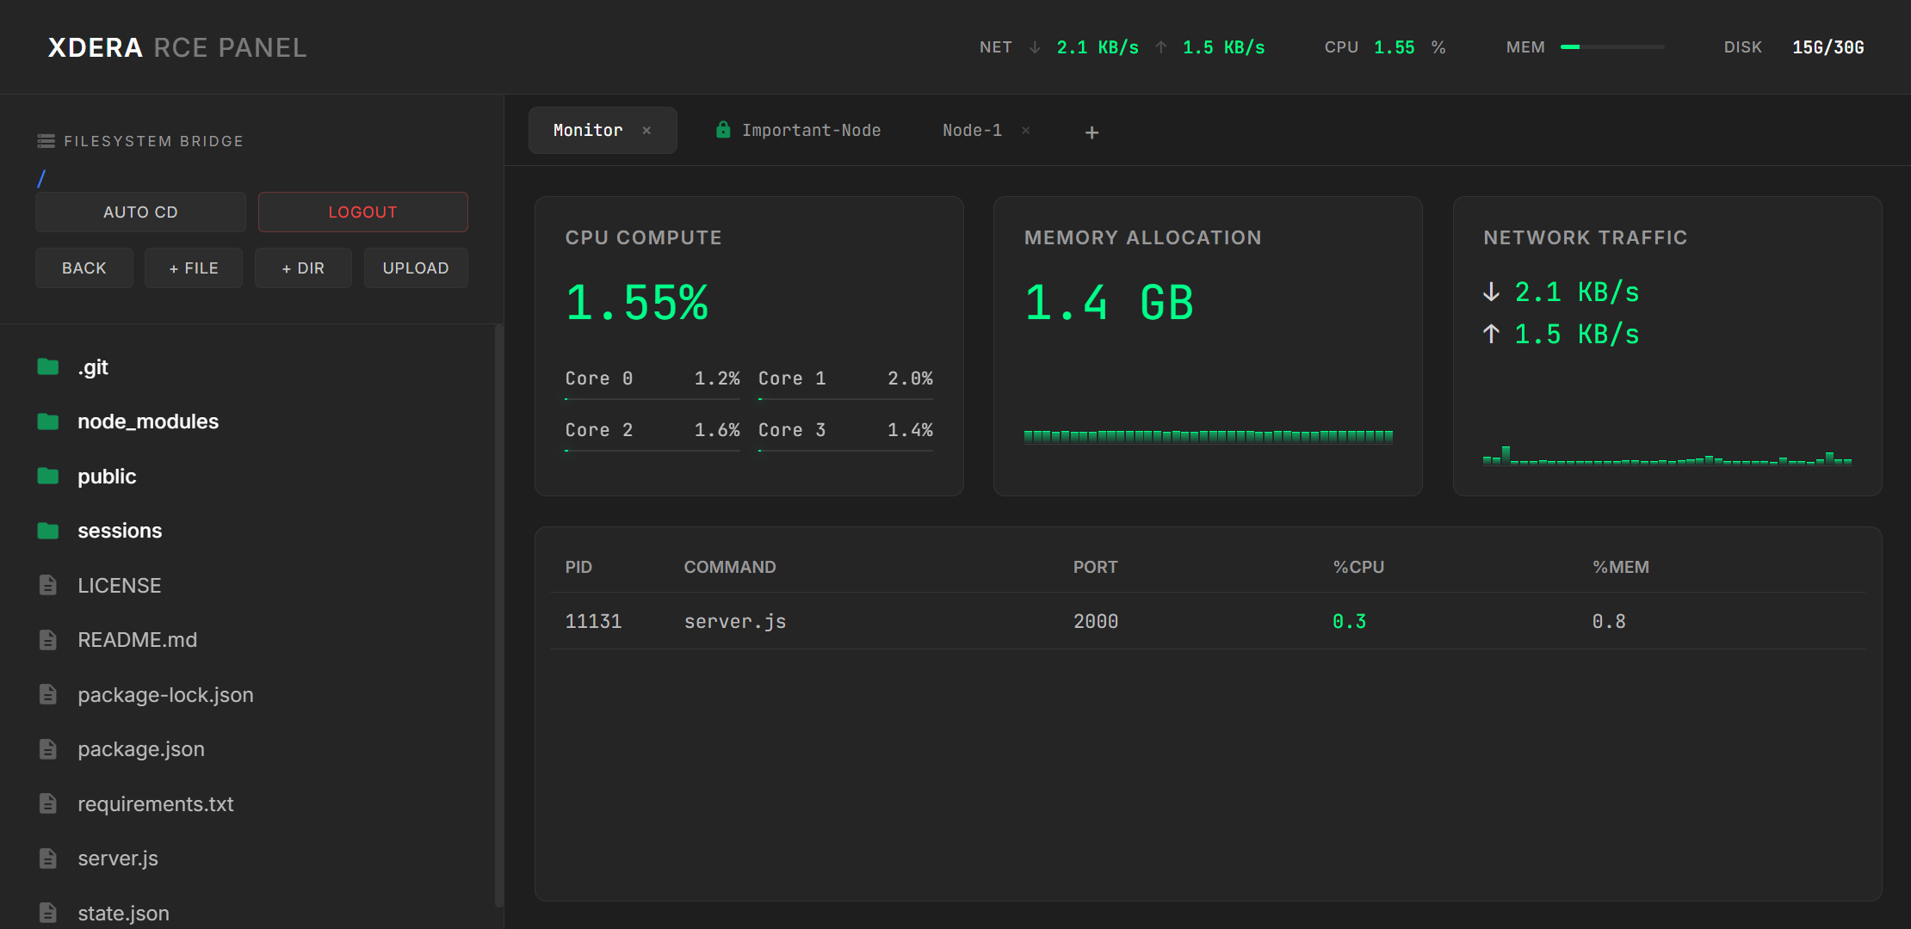Click the package-lock.json file icon
This screenshot has width=1911, height=929.
coord(48,695)
